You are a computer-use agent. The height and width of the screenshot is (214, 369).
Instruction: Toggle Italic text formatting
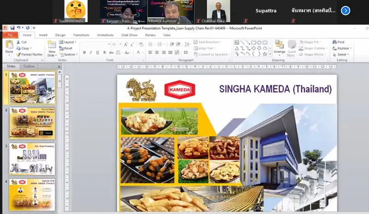(91, 52)
